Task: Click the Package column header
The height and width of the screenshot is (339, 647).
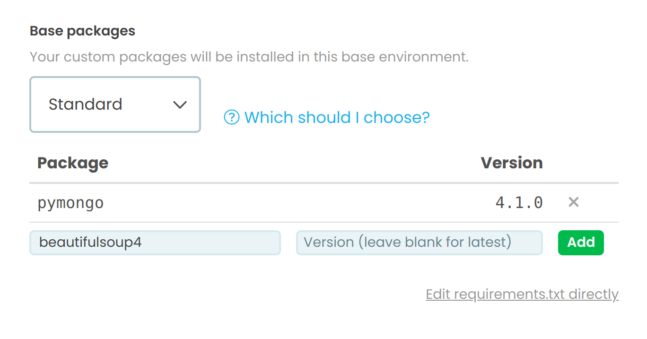Action: point(73,163)
